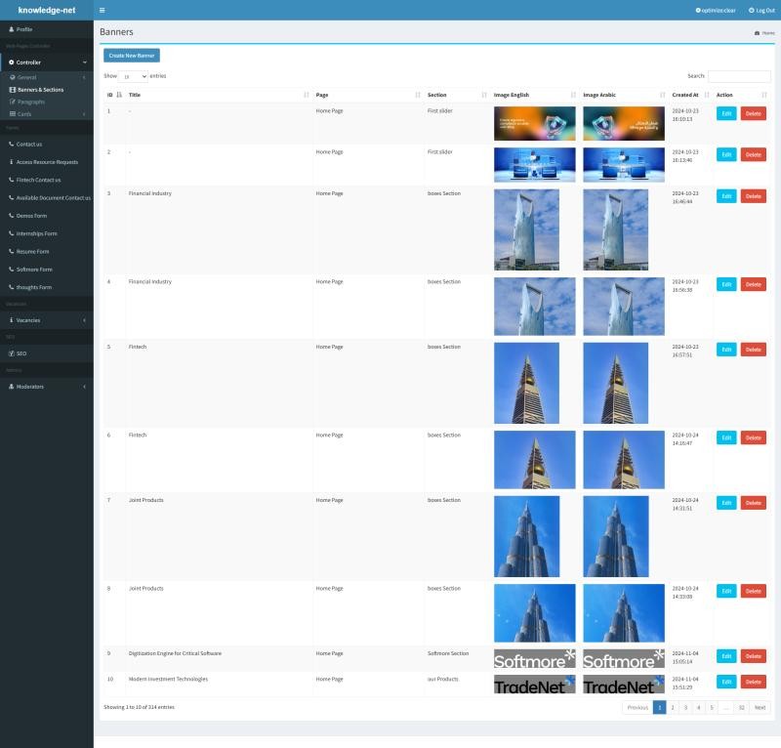Click the Search input field
This screenshot has width=781, height=748.
click(739, 75)
